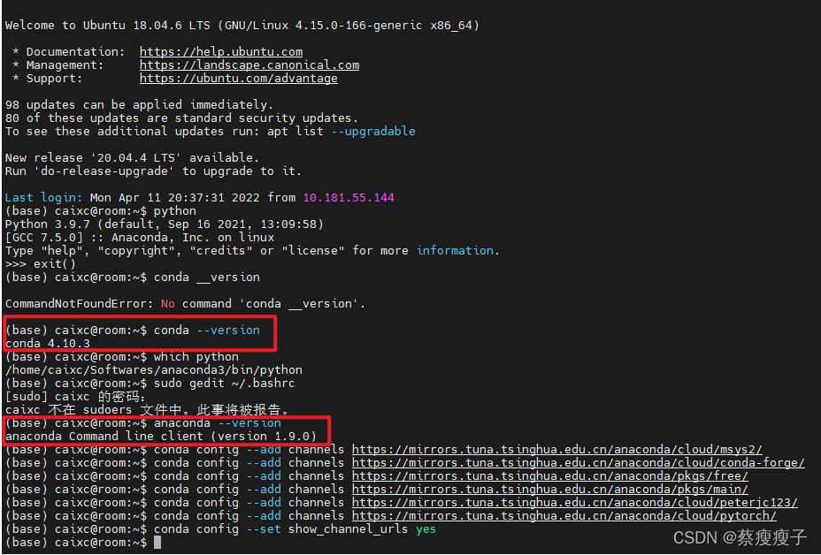Screen dimensions: 821x555
Task: Click the 'Python 3.9.7' version line
Action: coord(165,224)
